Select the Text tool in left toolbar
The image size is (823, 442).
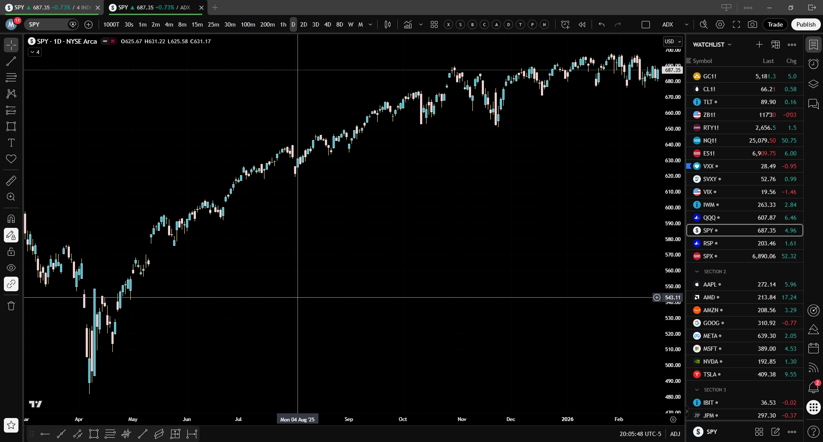(11, 143)
